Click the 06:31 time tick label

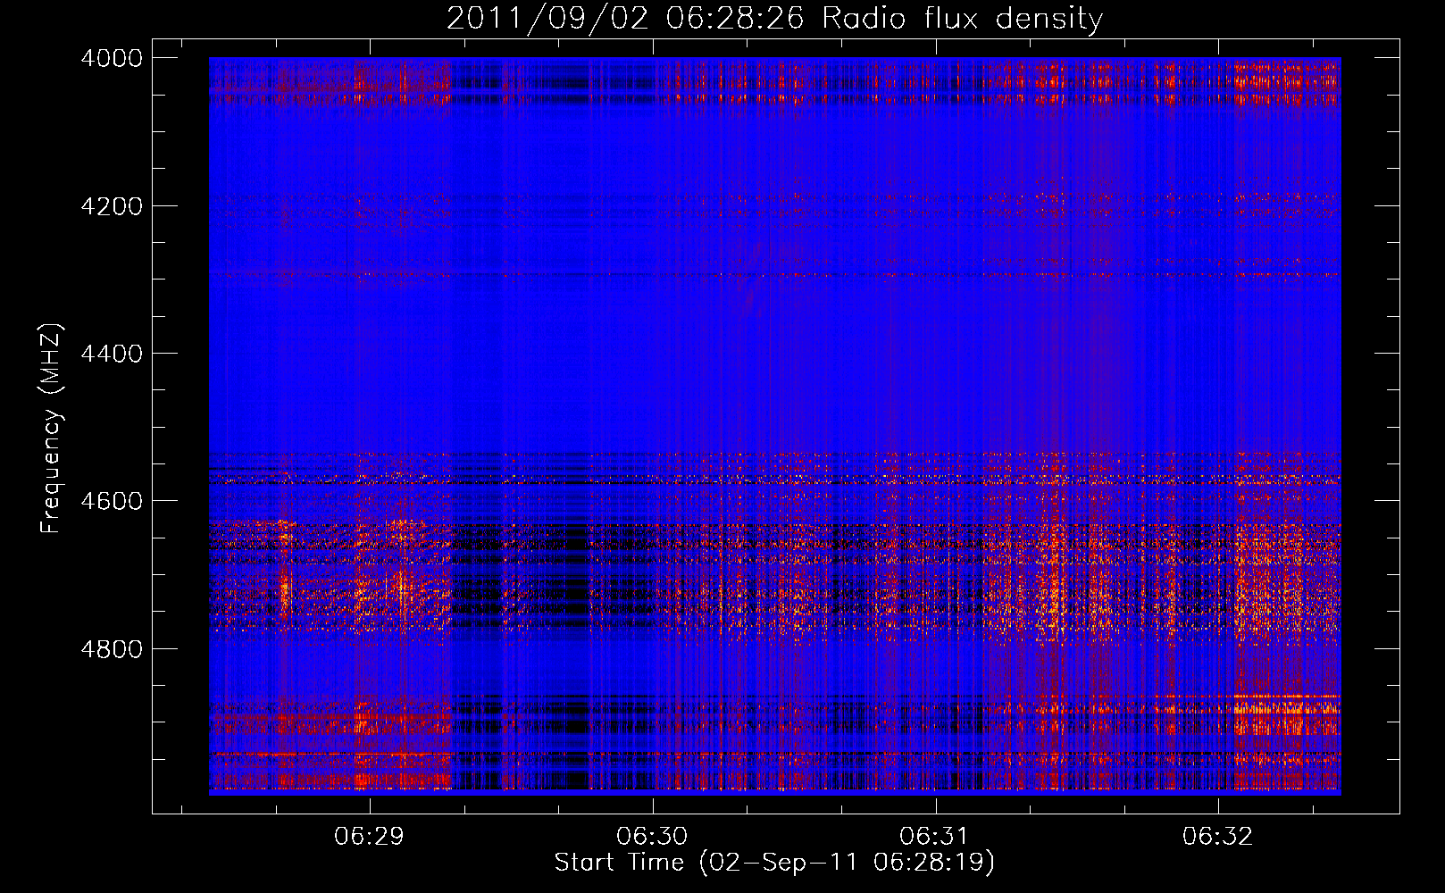[934, 836]
